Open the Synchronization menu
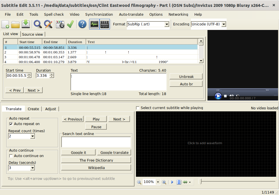279x195 pixels. click(x=99, y=14)
